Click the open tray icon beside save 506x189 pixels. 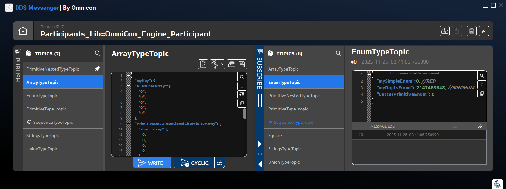pos(232,64)
